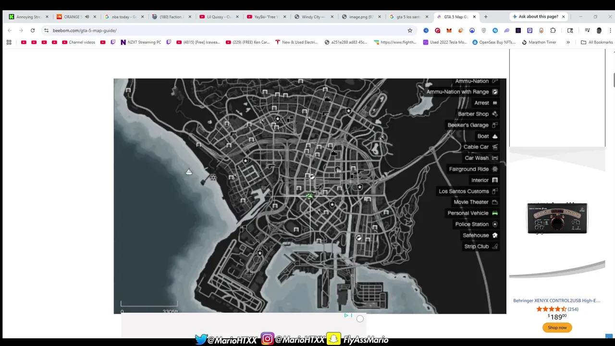Click the Interior legend icon
The image size is (615, 346).
[495, 180]
